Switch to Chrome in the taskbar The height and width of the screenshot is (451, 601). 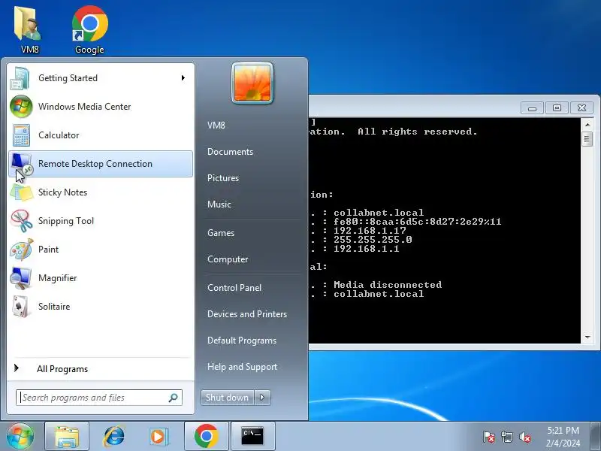[x=206, y=437]
